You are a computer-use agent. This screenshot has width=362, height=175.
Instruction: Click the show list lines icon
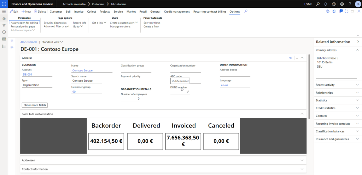(12, 47)
